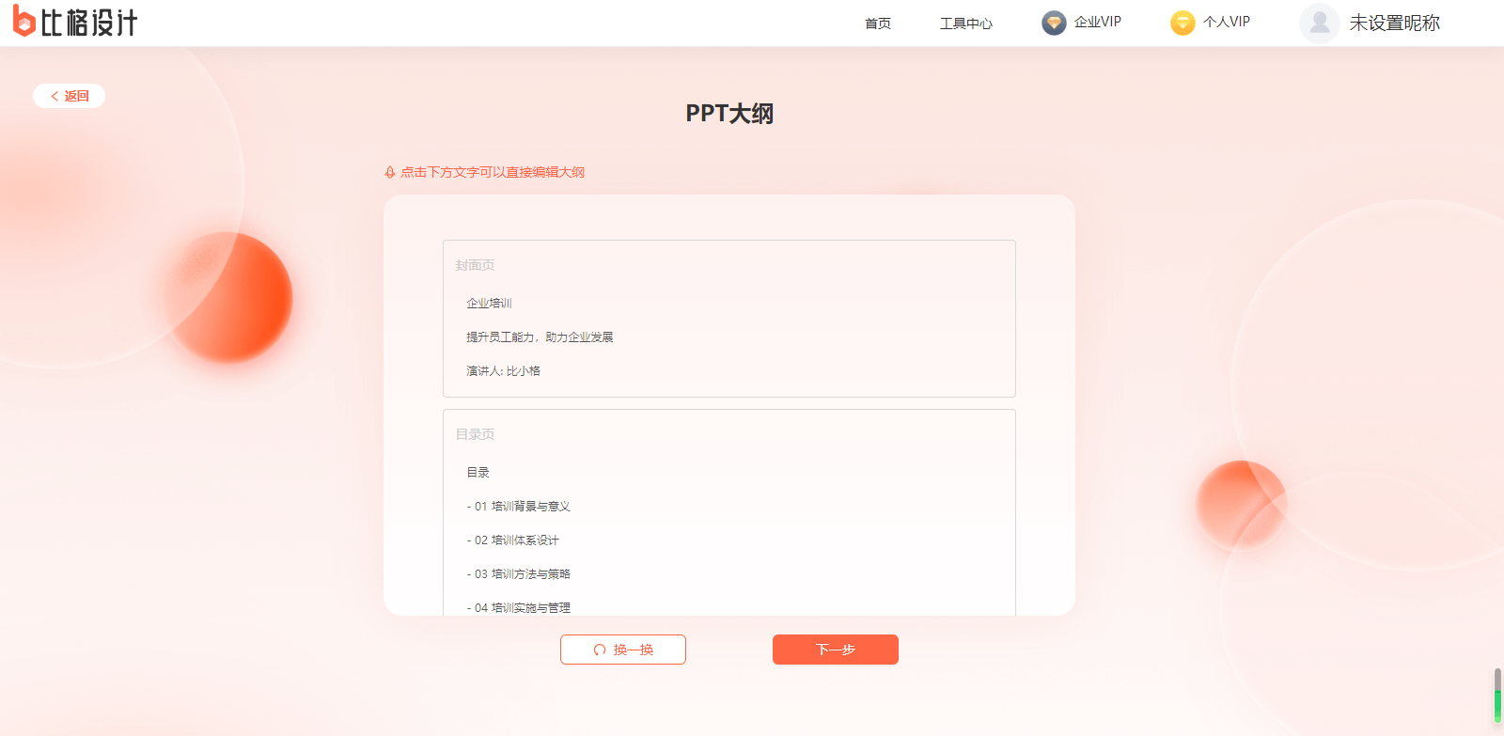The image size is (1504, 736).
Task: Click the page scrollbar at the right edge
Action: click(1497, 695)
